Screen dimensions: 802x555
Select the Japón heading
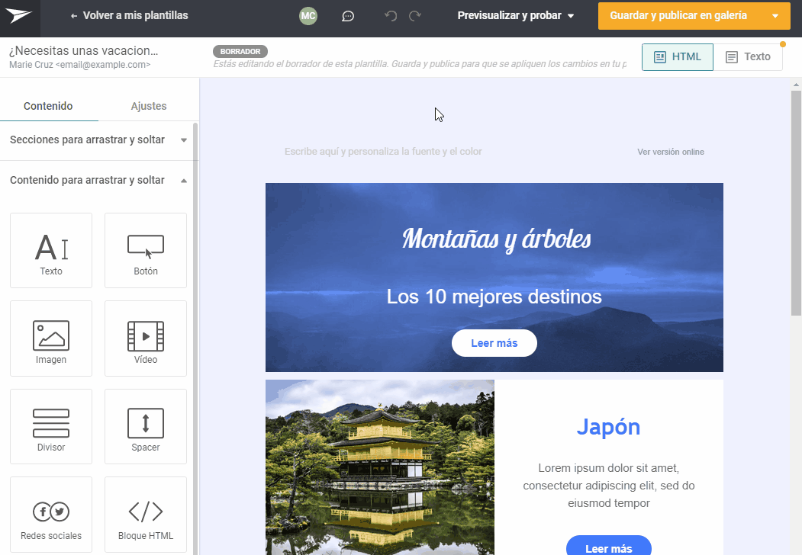(x=609, y=427)
